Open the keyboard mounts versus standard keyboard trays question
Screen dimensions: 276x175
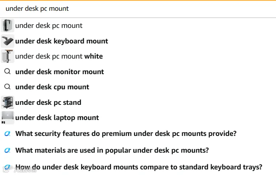click(139, 167)
